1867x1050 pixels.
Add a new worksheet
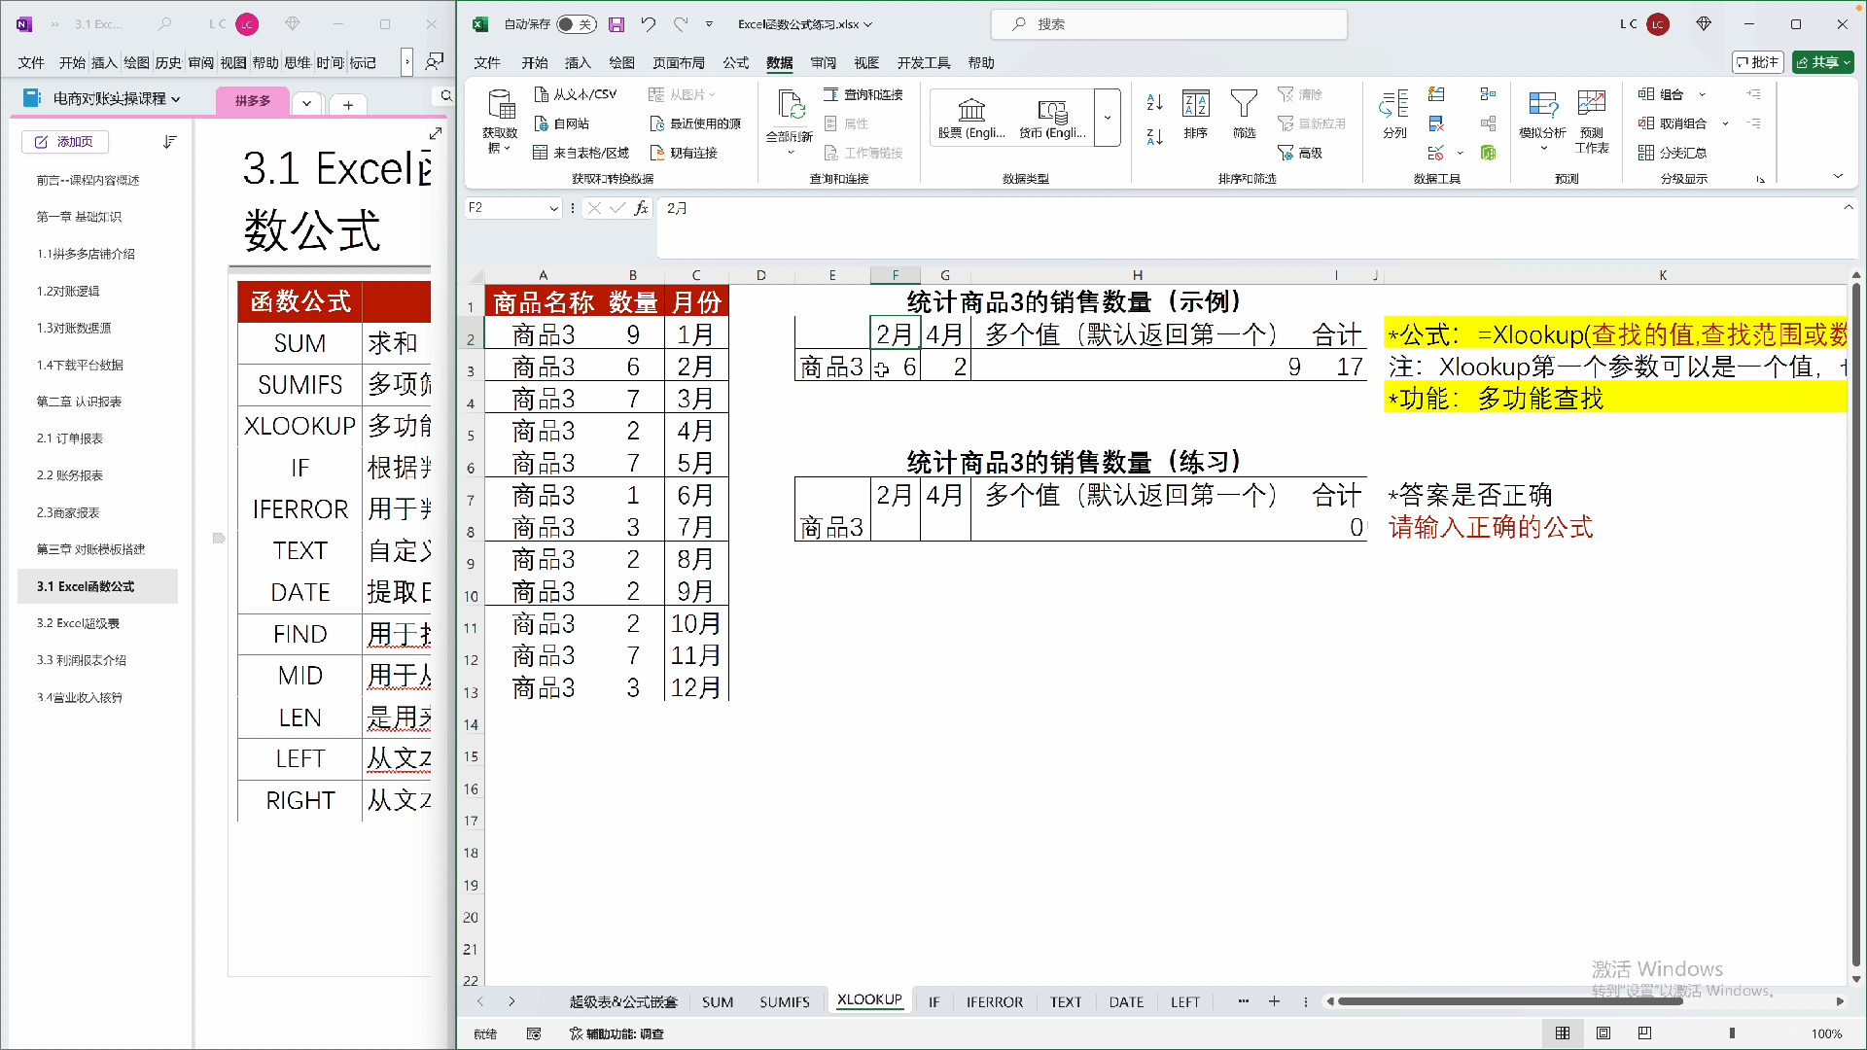point(1274,1001)
